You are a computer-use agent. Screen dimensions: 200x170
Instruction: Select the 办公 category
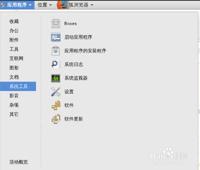pyautogui.click(x=14, y=30)
